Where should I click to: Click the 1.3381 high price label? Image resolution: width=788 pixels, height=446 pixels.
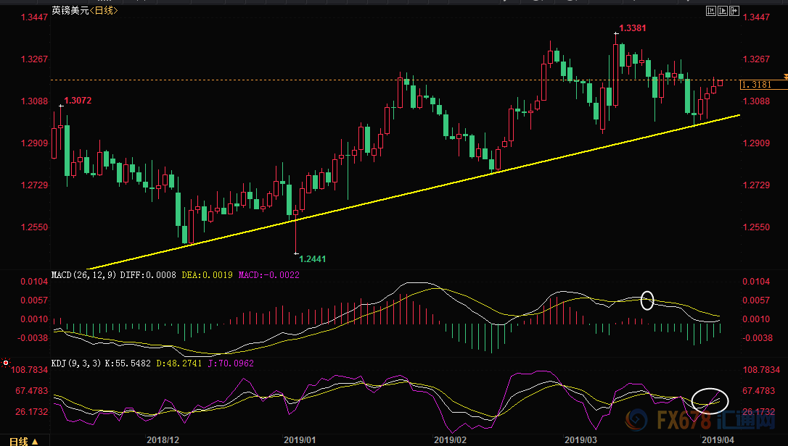pos(631,28)
